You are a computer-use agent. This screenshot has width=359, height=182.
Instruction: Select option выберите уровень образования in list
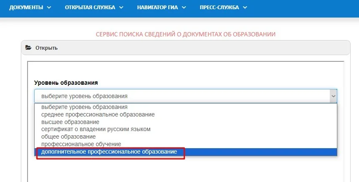coord(186,107)
